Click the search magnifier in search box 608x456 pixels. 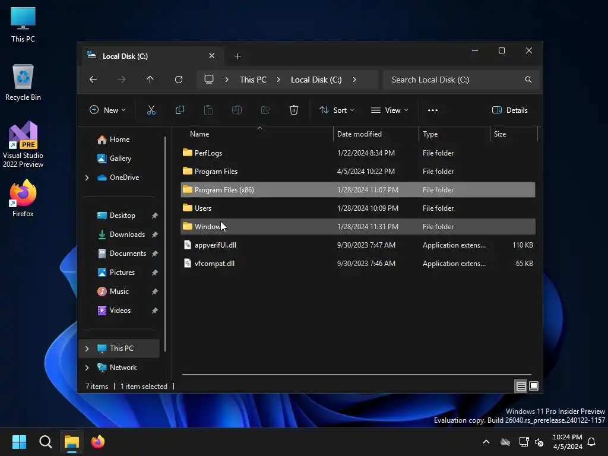528,80
